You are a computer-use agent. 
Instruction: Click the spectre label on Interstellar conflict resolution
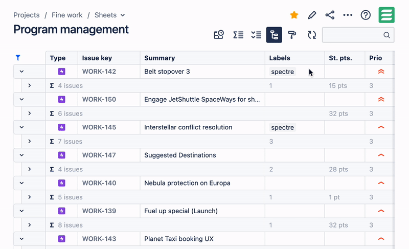283,127
